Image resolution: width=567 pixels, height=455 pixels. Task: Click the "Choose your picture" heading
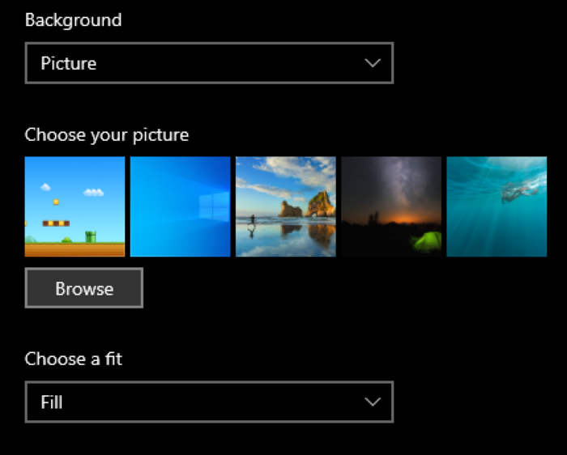click(107, 134)
